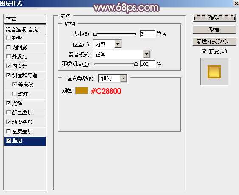Toggle the 纹理 texture checkbox

click(x=14, y=94)
